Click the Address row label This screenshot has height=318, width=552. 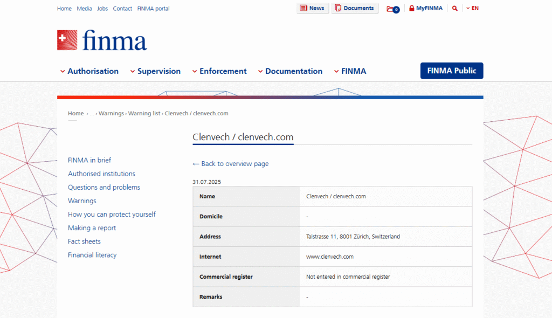tap(210, 237)
